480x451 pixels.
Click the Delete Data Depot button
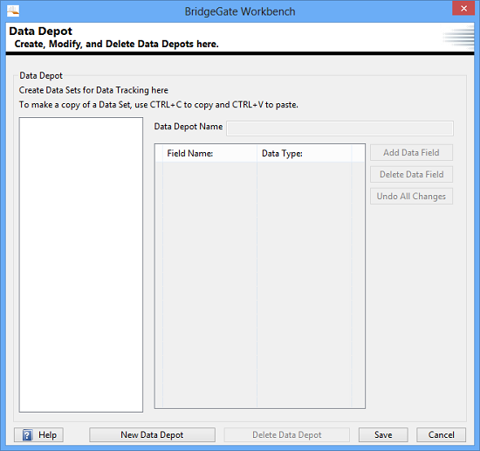click(287, 434)
